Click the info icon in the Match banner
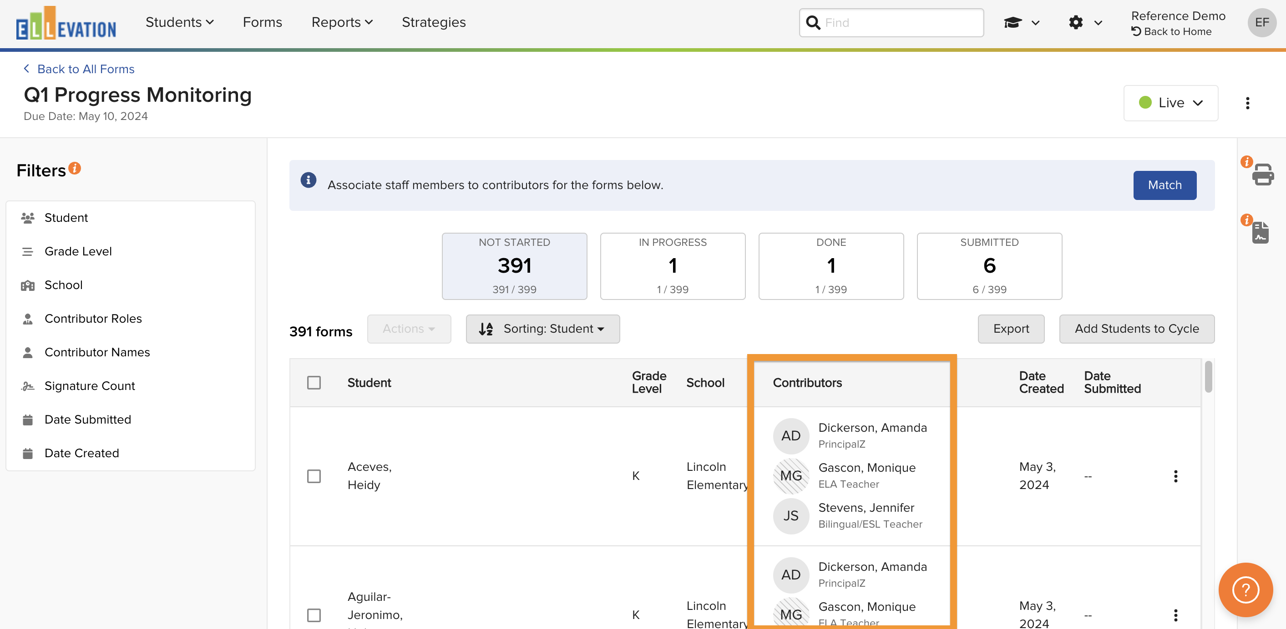This screenshot has width=1286, height=629. (x=308, y=180)
